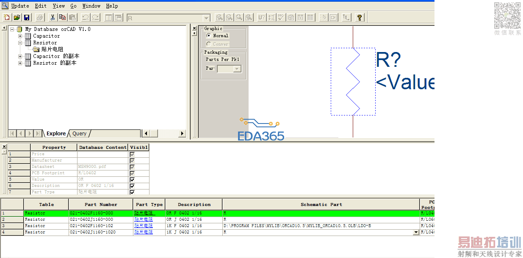Toggle the Visible checkbox for PCB Footprint

(x=132, y=173)
